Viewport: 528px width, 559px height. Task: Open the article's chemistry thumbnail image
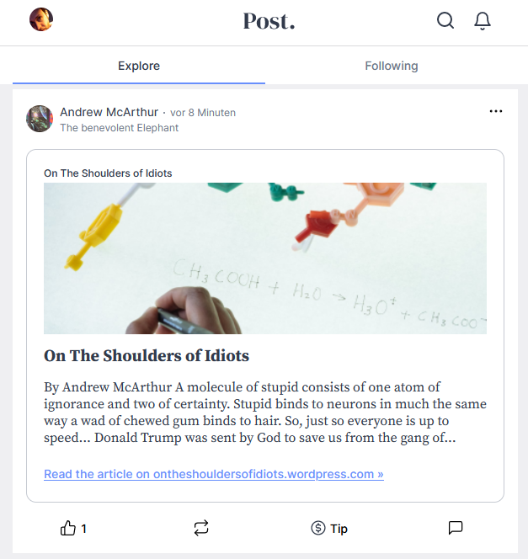[x=265, y=258]
